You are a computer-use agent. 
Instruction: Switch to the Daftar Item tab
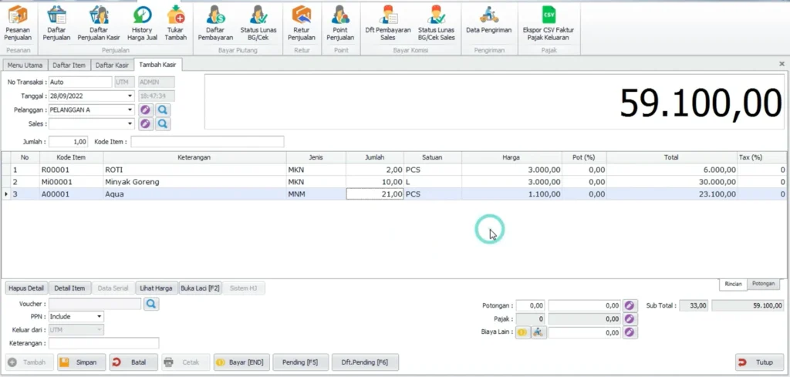[x=69, y=65]
